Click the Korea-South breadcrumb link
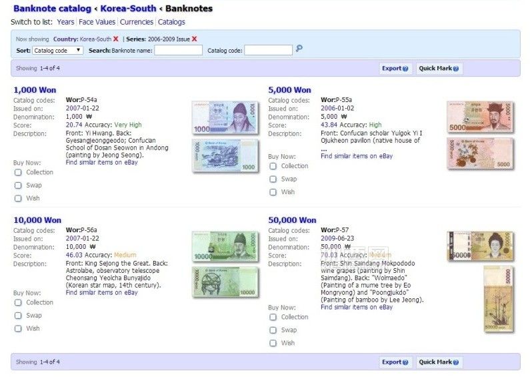Viewport: 530px width, 377px height. (x=128, y=9)
